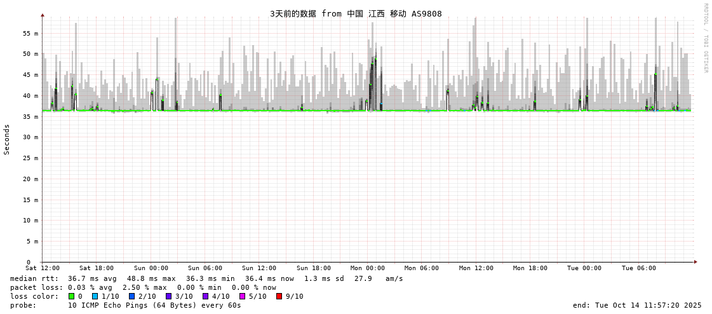Click the graph title mentioning AS9808

pyautogui.click(x=356, y=13)
